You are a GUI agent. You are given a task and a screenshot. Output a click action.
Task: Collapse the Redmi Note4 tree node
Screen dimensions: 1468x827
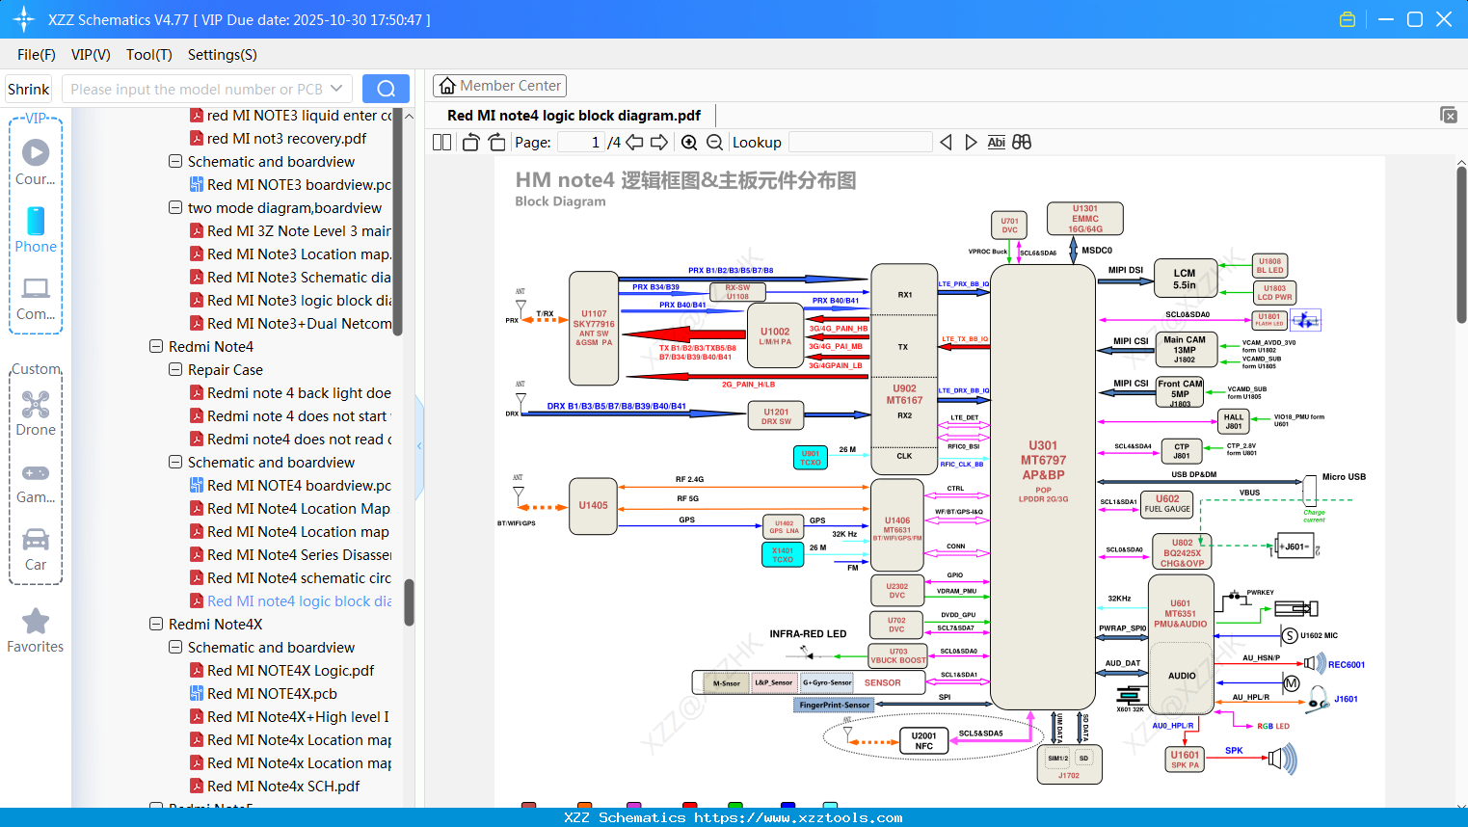click(x=155, y=346)
